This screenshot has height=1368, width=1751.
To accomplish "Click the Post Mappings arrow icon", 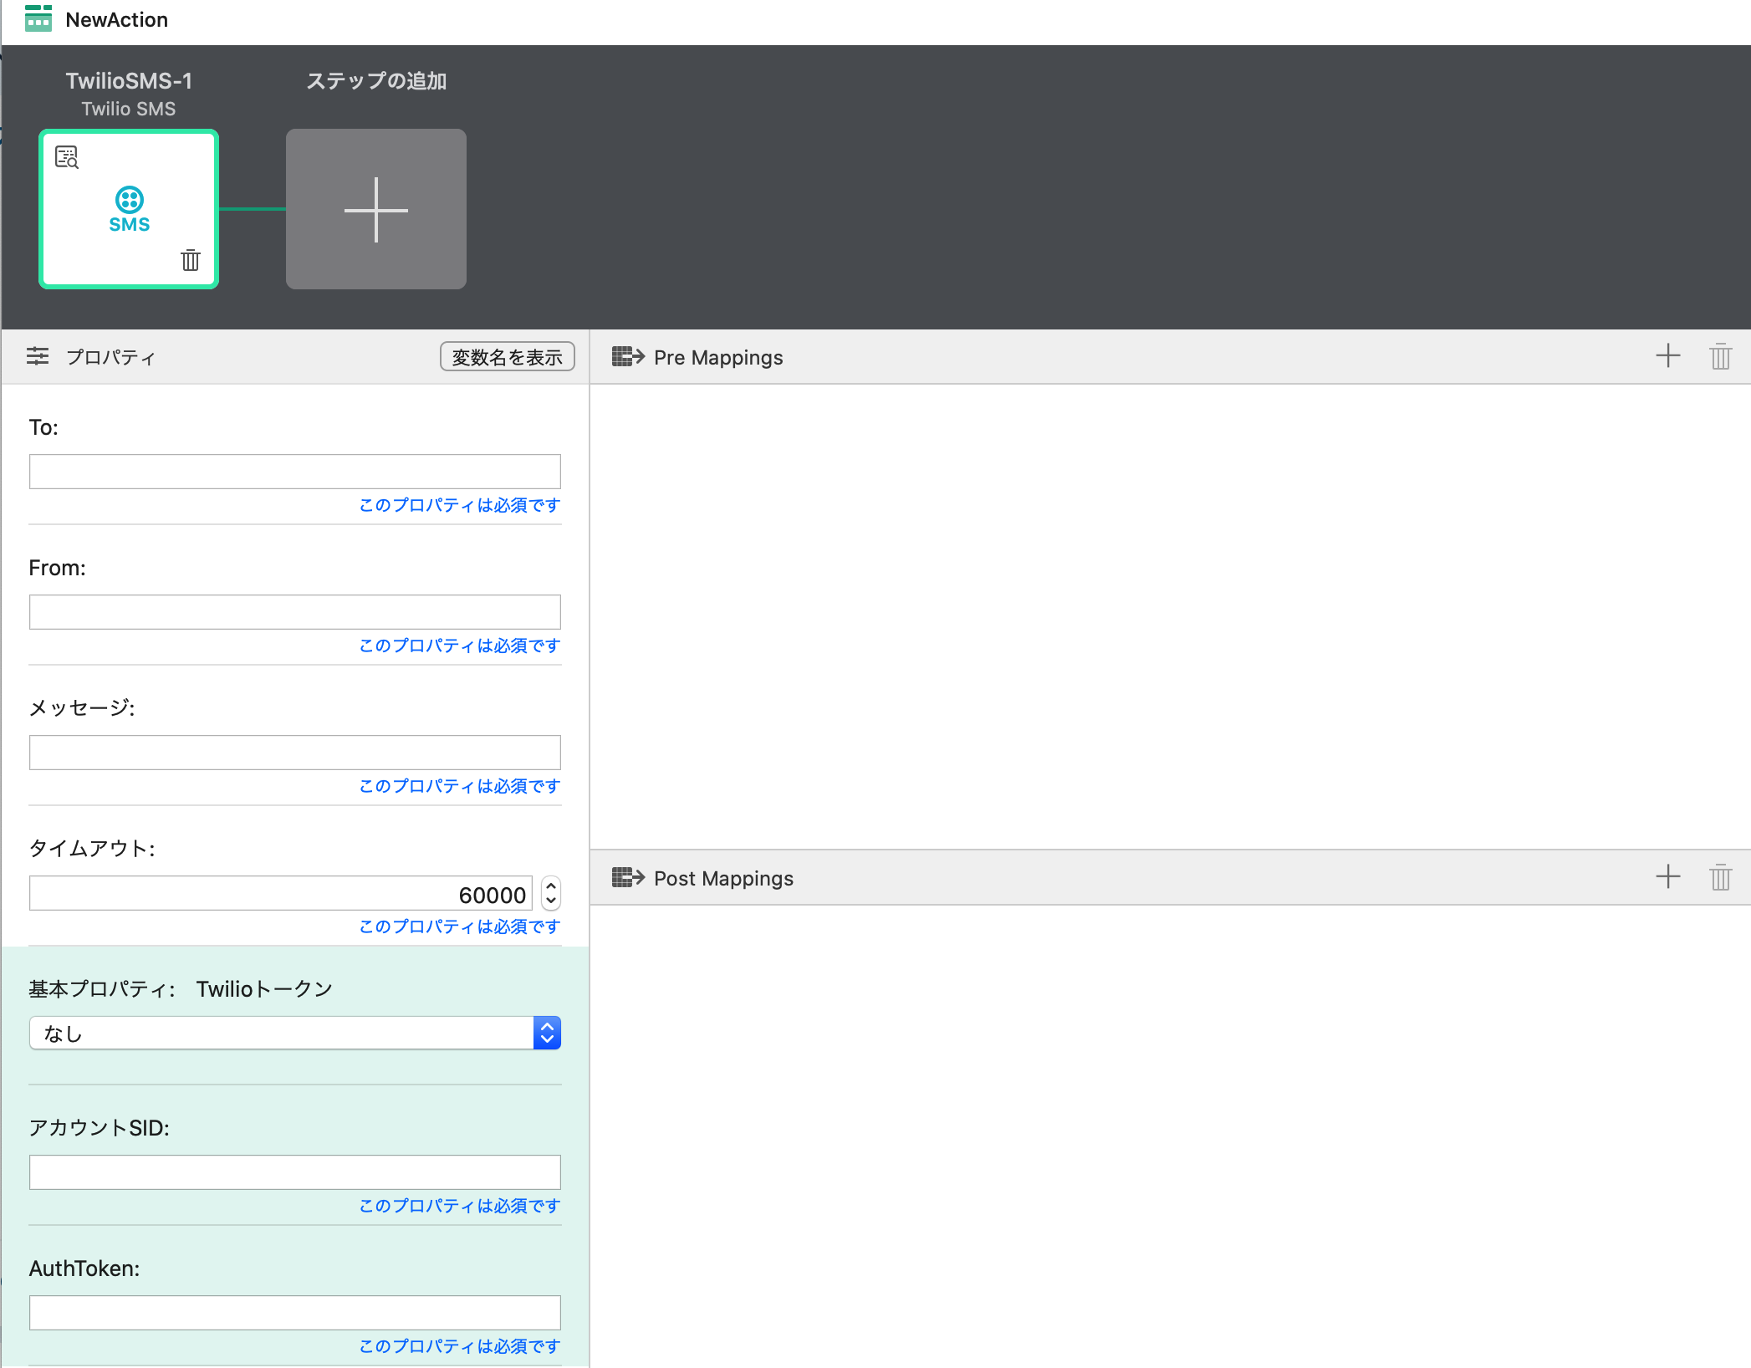I will (x=627, y=877).
